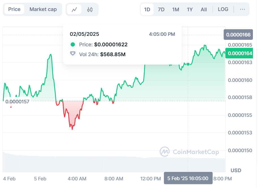Viewport: 258px width, 188px height.
Task: Switch to line chart view
Action: click(74, 9)
